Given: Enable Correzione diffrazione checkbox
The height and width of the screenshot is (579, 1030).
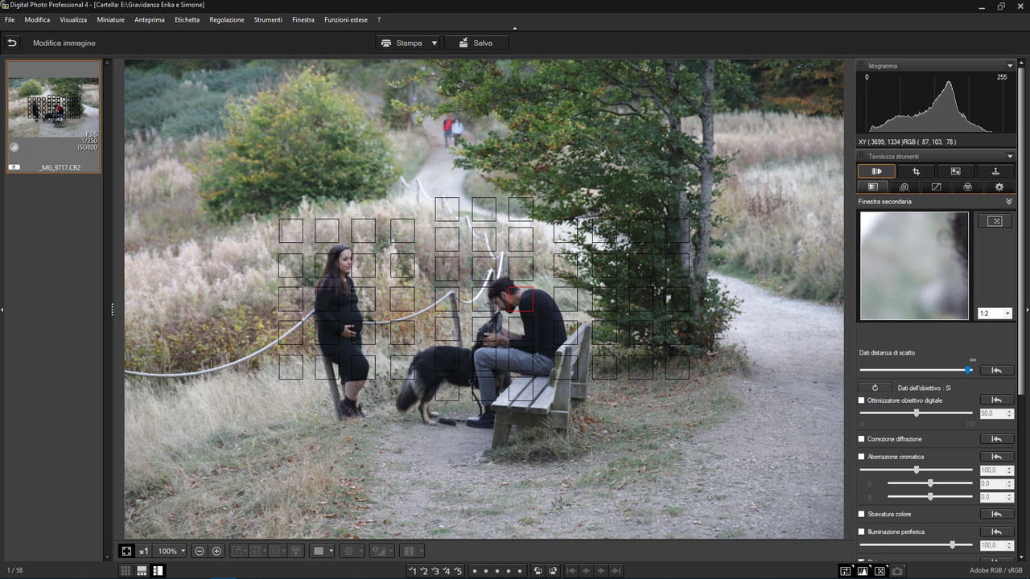Looking at the screenshot, I should [x=862, y=439].
